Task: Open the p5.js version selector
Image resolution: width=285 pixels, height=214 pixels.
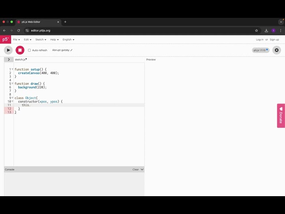Action: click(x=261, y=50)
